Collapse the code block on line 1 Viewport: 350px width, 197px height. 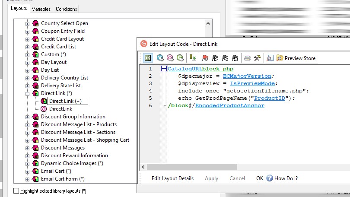coord(164,69)
